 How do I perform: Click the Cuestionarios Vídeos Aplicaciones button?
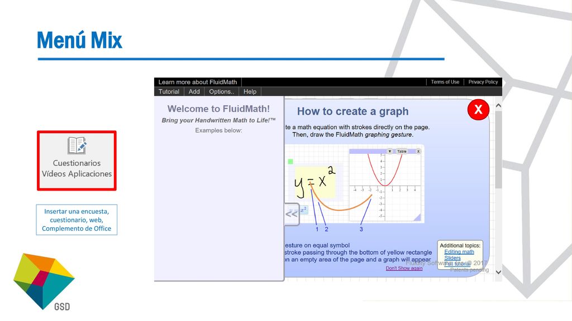(x=77, y=160)
